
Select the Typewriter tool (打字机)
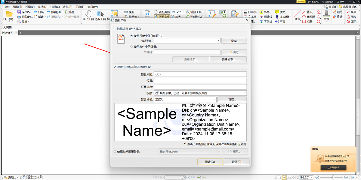250,11
